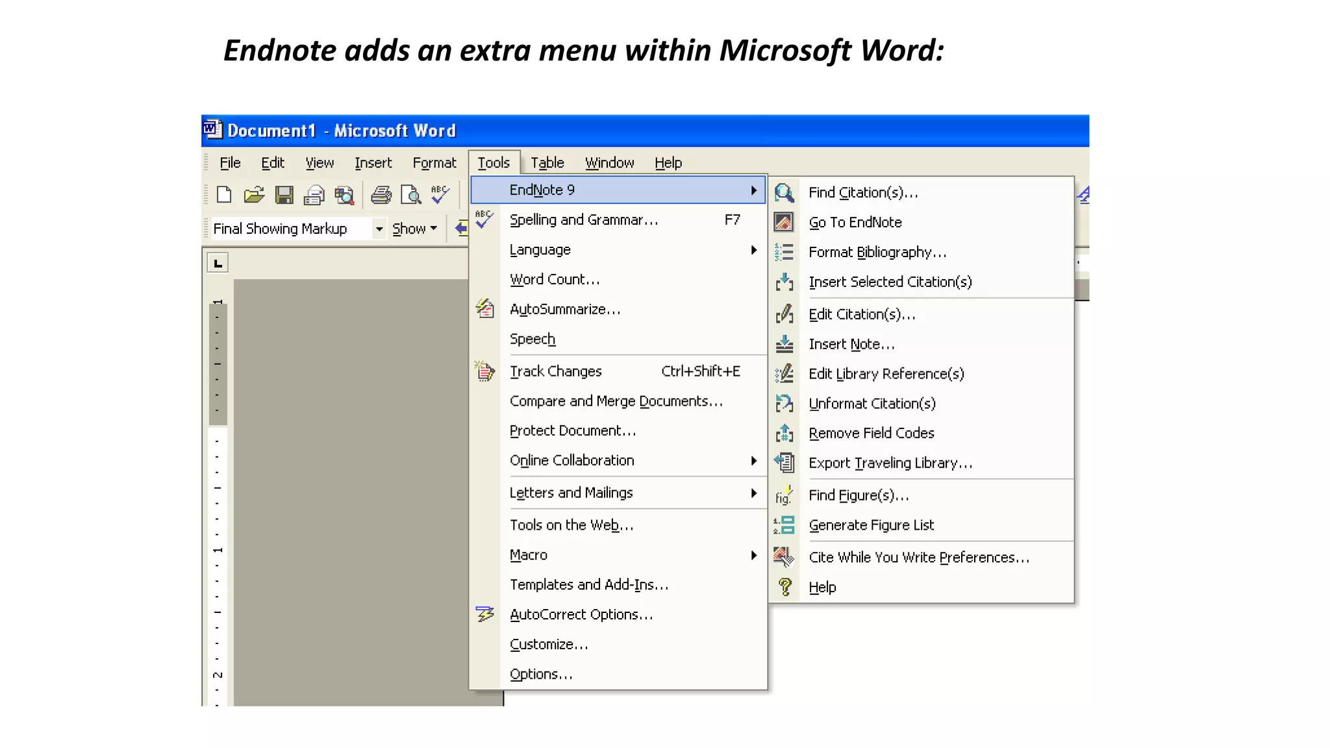Expand the Letters and Mailings submenu
This screenshot has width=1330, height=748.
coord(618,493)
